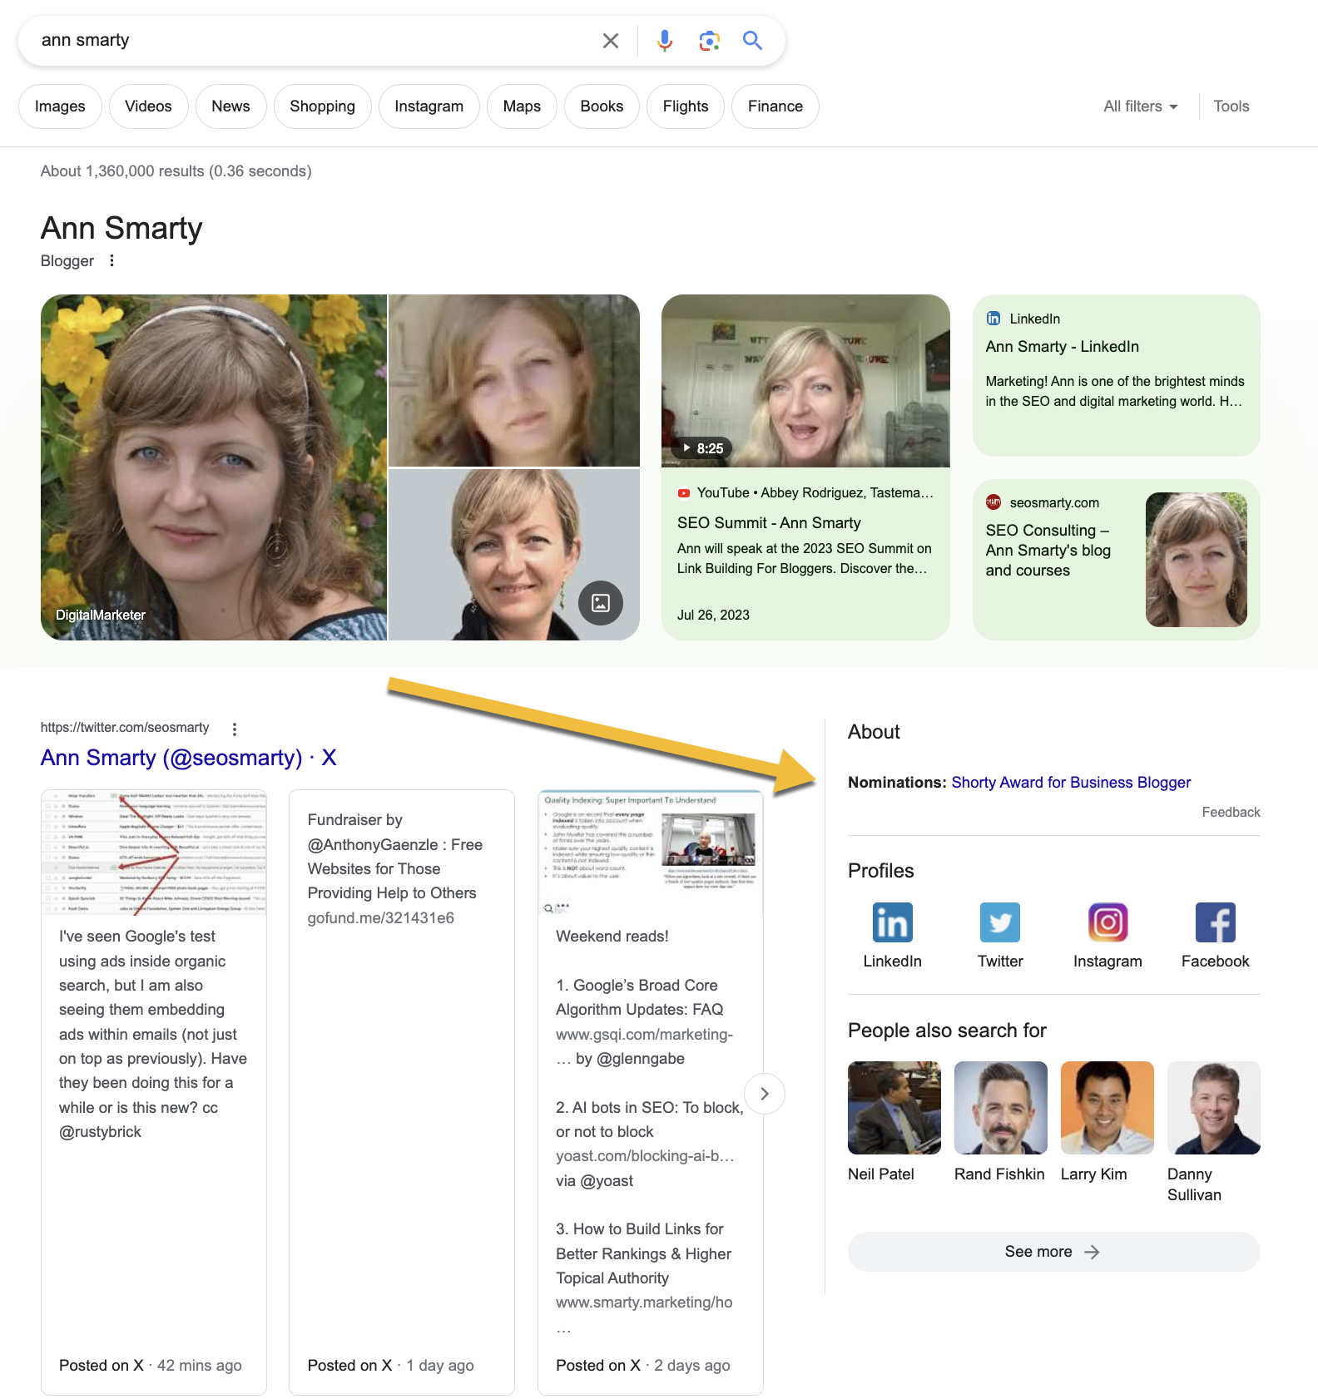Open the SEO Summit - Ann Smarty title
The width and height of the screenshot is (1318, 1399).
click(x=769, y=523)
